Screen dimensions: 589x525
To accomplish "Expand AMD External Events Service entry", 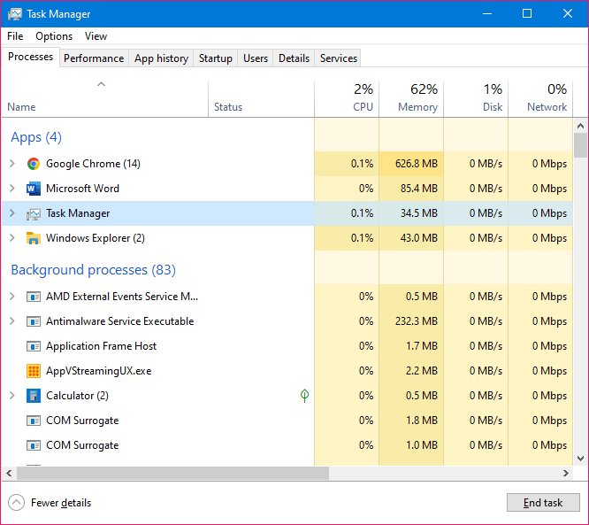I will tap(12, 297).
